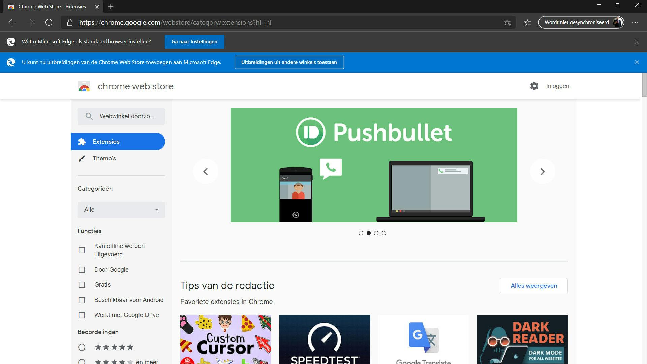Select the Extensies puzzle piece icon in sidebar
Image resolution: width=647 pixels, height=364 pixels.
[82, 142]
